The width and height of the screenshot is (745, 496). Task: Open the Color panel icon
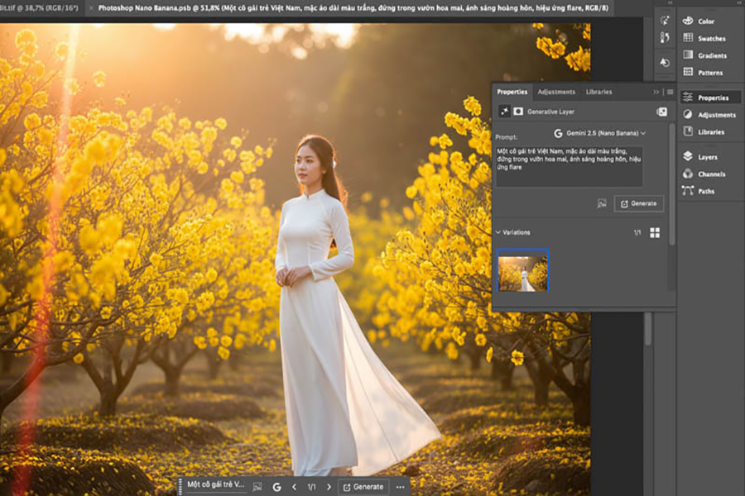pyautogui.click(x=688, y=21)
